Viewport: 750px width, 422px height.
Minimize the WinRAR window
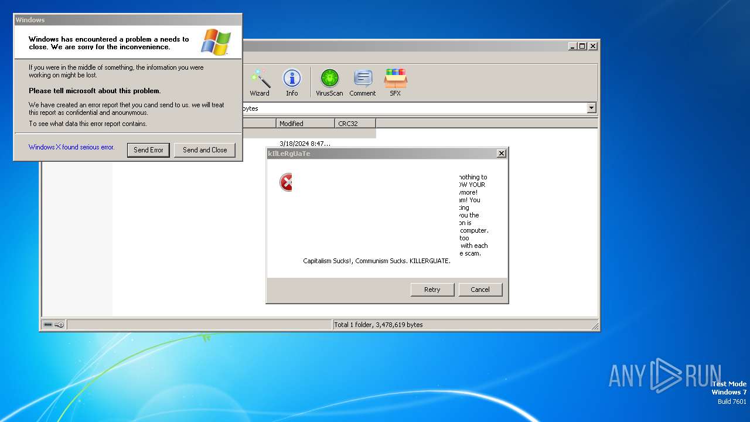coord(572,46)
